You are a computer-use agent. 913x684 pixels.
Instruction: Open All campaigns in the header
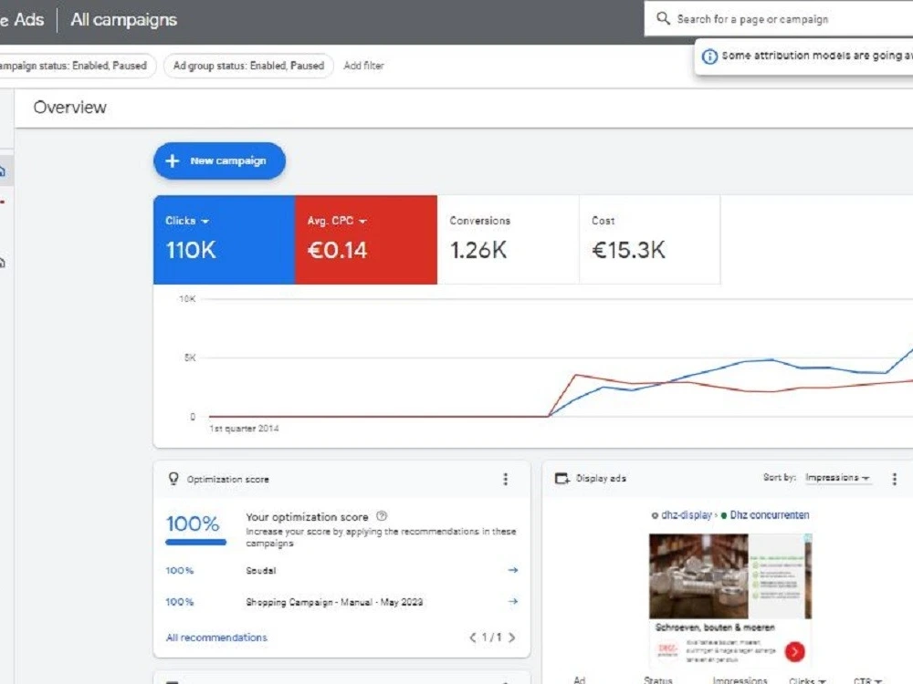point(123,20)
